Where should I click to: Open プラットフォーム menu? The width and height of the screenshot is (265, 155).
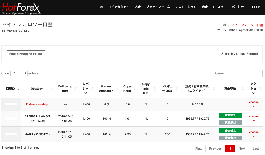pos(158,7)
